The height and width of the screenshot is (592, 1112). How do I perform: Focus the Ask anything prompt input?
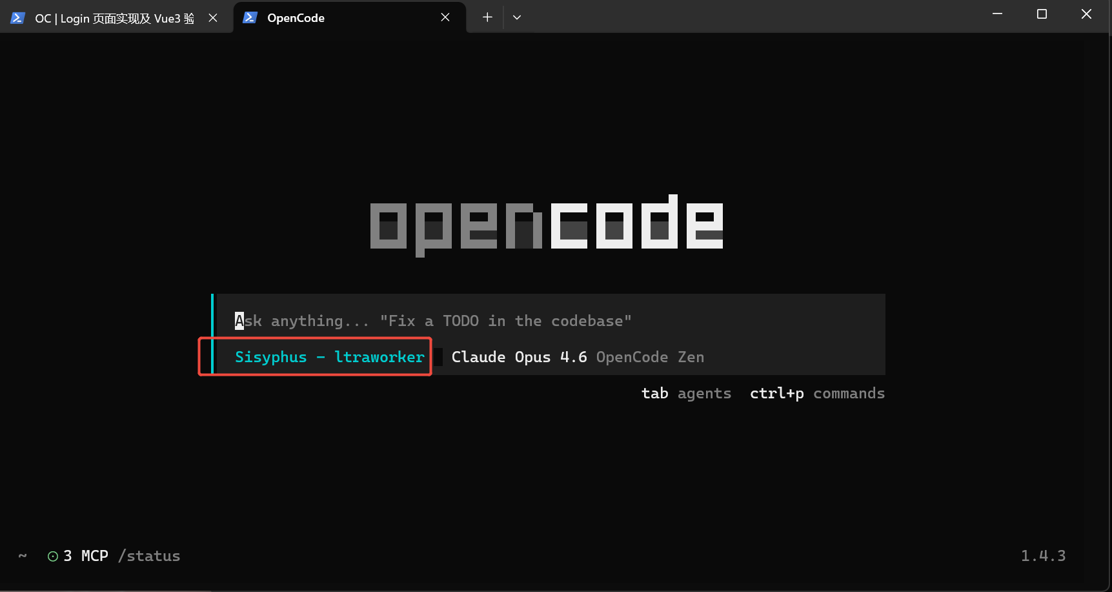(x=550, y=321)
